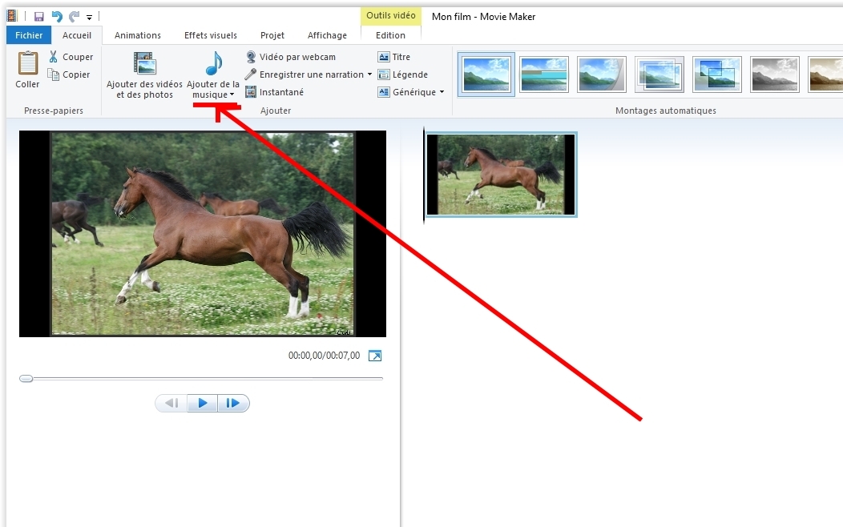Open the Effets visuels tab
This screenshot has width=843, height=527.
click(x=211, y=35)
